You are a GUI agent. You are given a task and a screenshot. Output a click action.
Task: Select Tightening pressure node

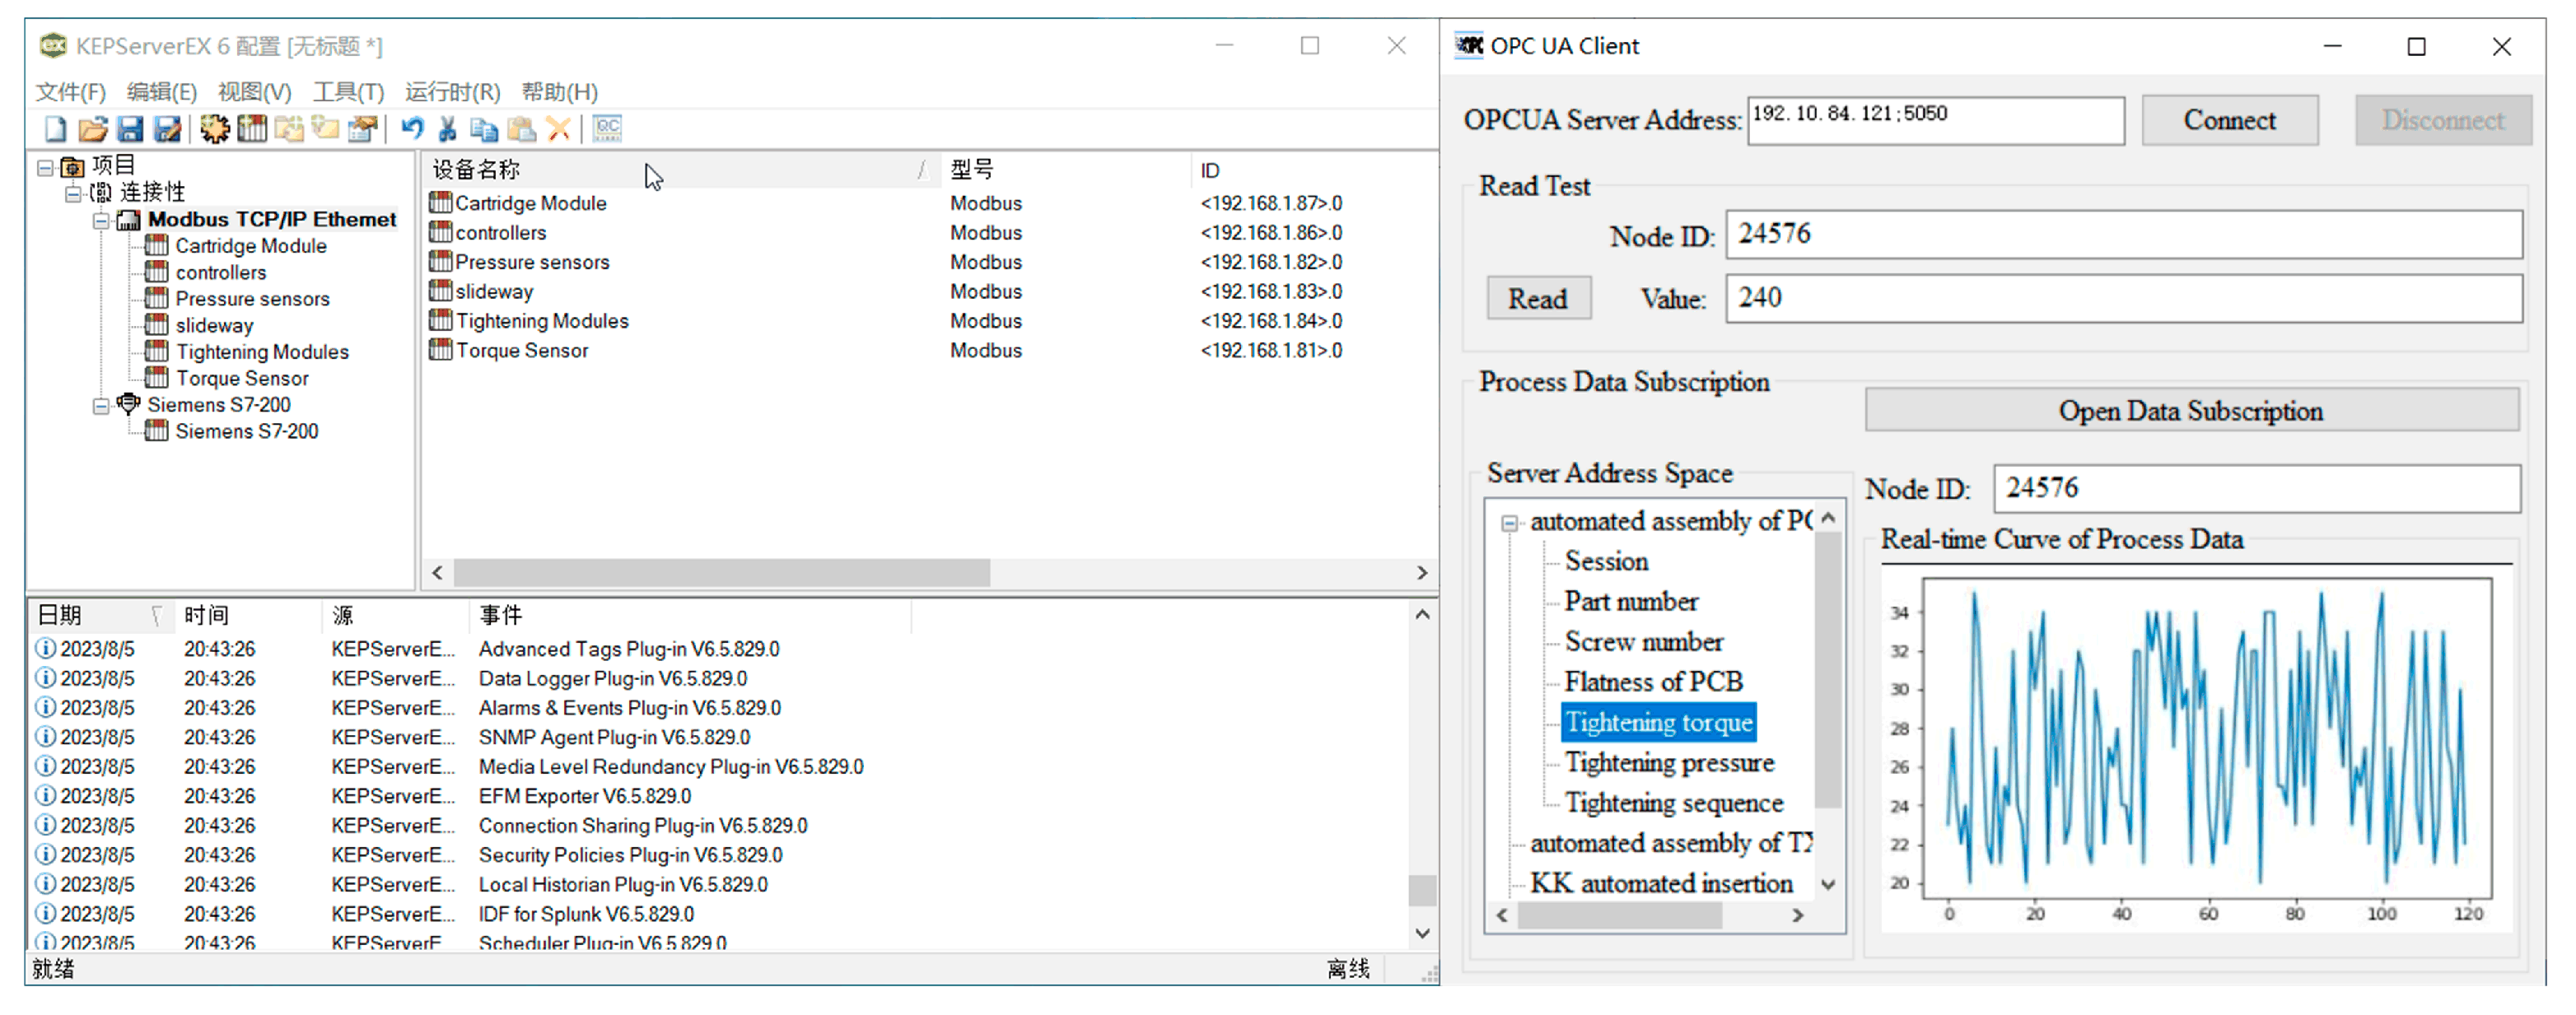[x=1669, y=763]
